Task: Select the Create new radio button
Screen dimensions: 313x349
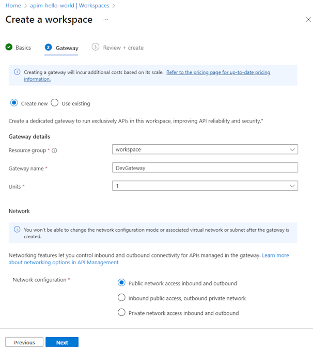Action: pyautogui.click(x=14, y=103)
